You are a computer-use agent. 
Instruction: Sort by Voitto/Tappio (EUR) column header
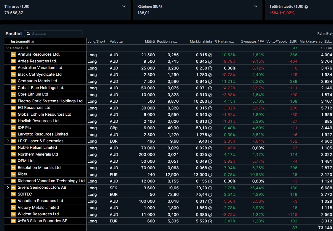[282, 41]
